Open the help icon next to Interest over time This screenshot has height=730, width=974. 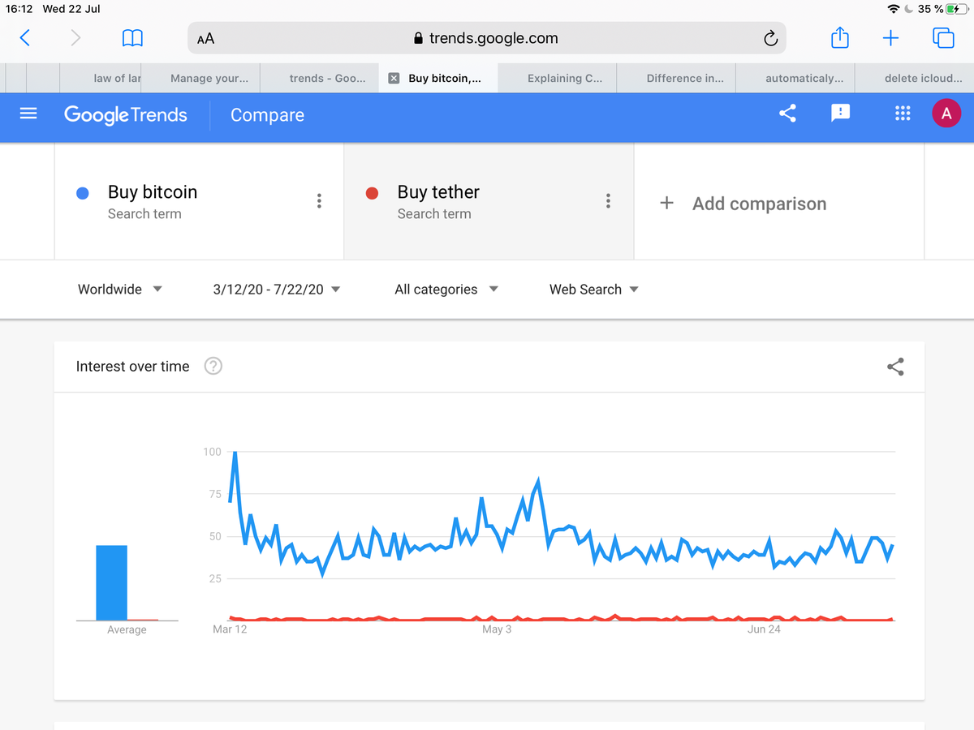(x=213, y=366)
